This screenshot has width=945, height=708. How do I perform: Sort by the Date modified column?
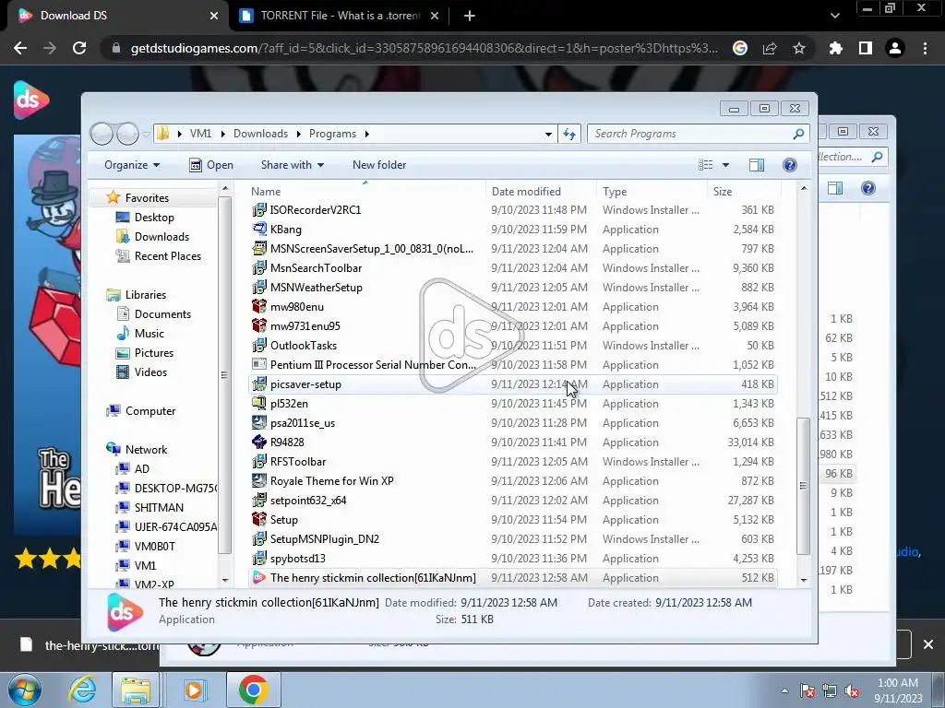point(541,192)
